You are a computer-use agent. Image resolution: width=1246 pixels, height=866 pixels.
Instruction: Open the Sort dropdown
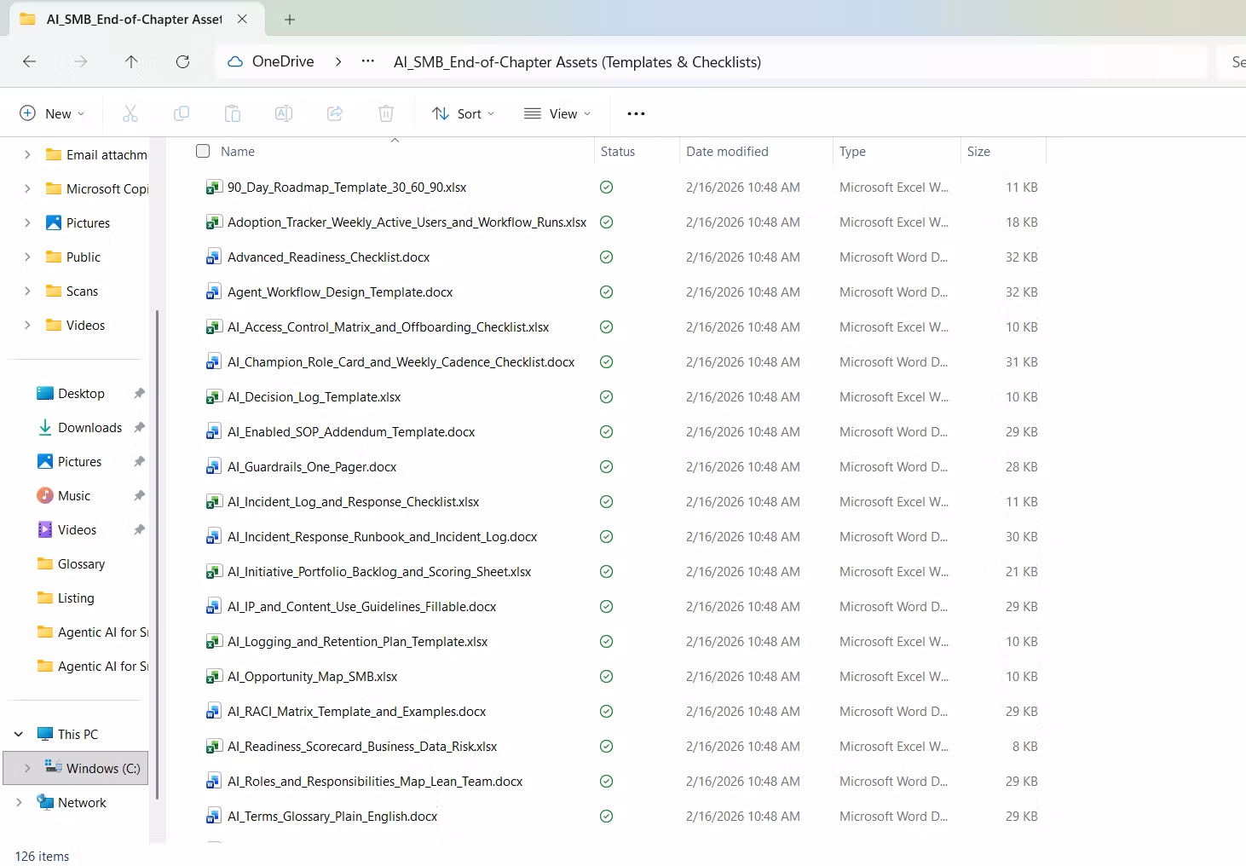(463, 113)
